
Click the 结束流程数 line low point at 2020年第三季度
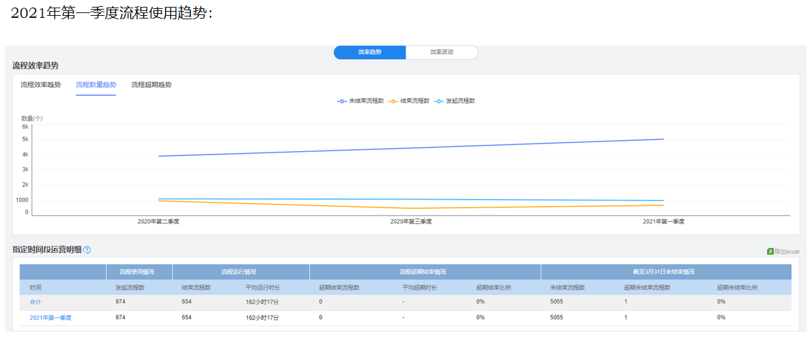pos(411,209)
